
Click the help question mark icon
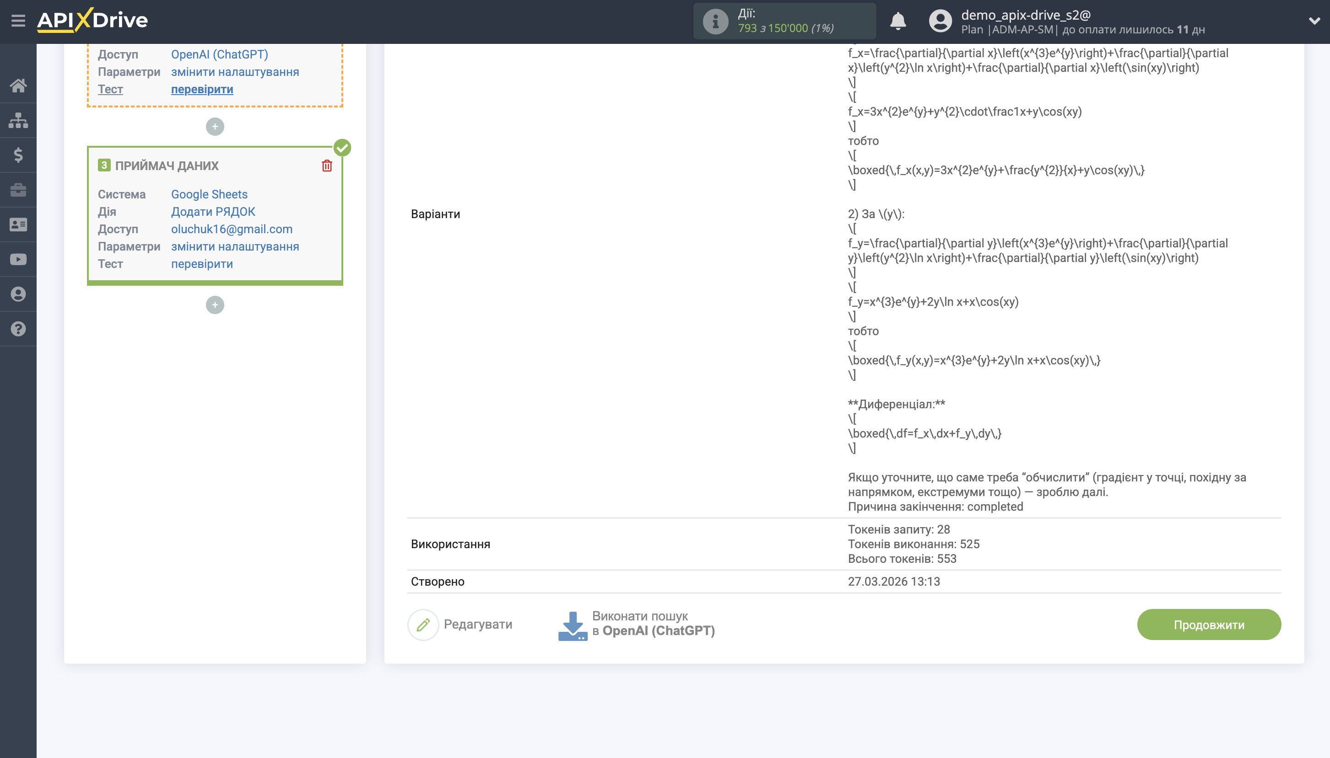point(19,329)
